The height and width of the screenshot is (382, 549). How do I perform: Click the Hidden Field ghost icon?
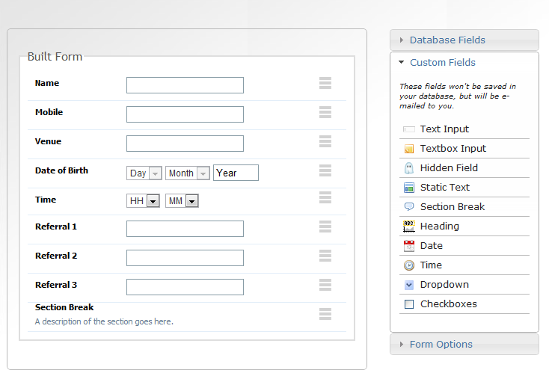tap(408, 168)
